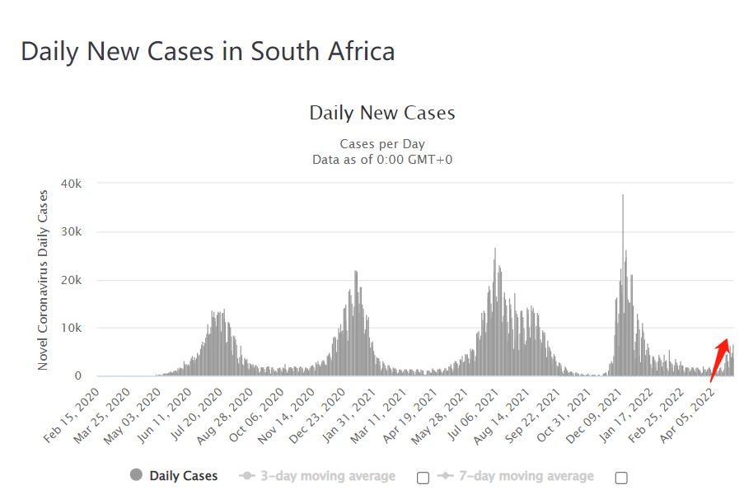Click the red arrow annotation
This screenshot has height=499, width=744.
pos(719,359)
